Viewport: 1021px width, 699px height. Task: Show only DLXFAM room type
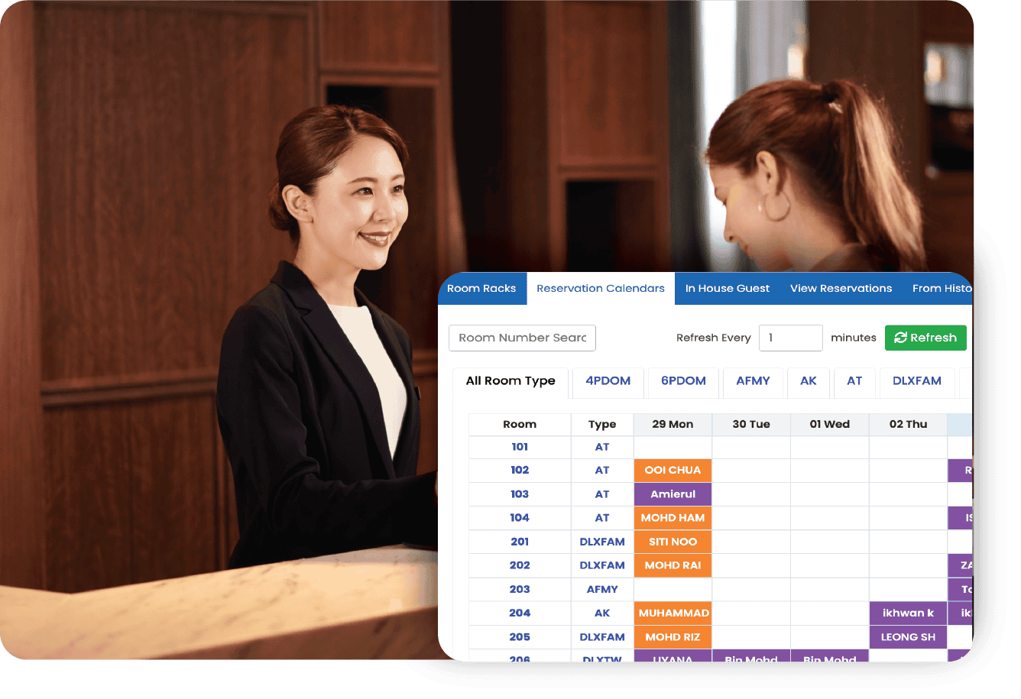tap(916, 381)
